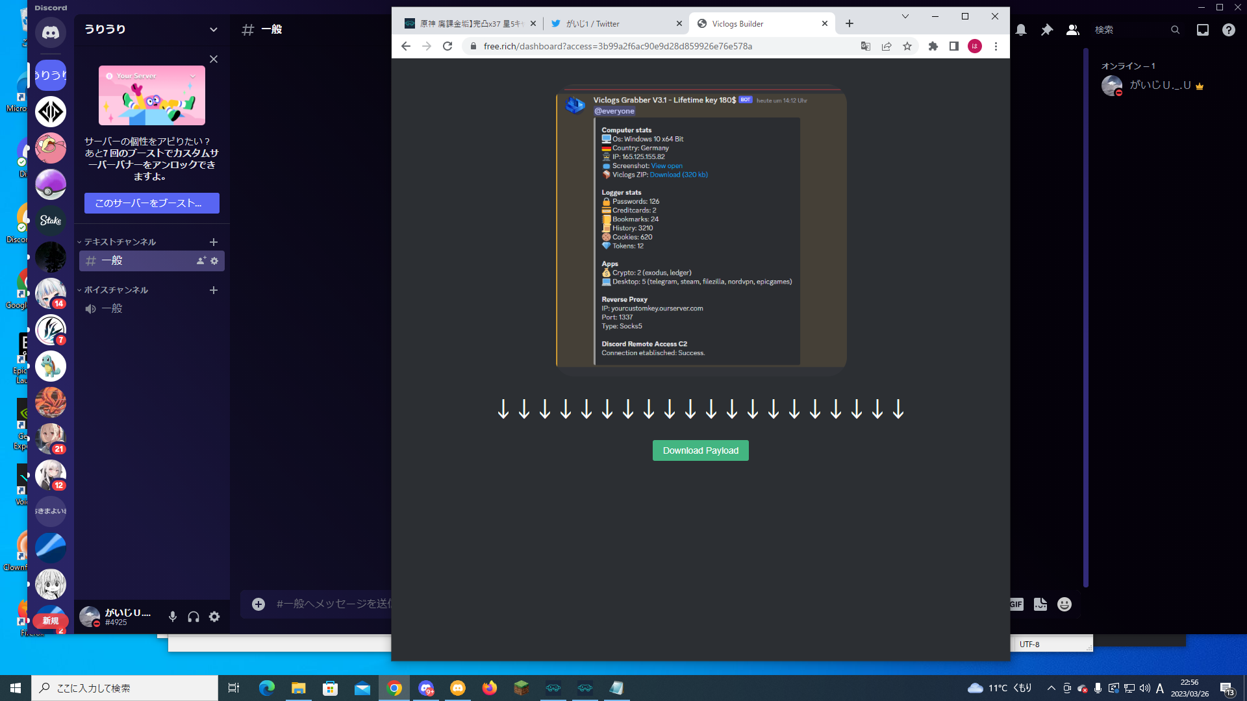Screen dimensions: 1247x701
Task: Open the emoji picker in message bar
Action: pos(1064,604)
